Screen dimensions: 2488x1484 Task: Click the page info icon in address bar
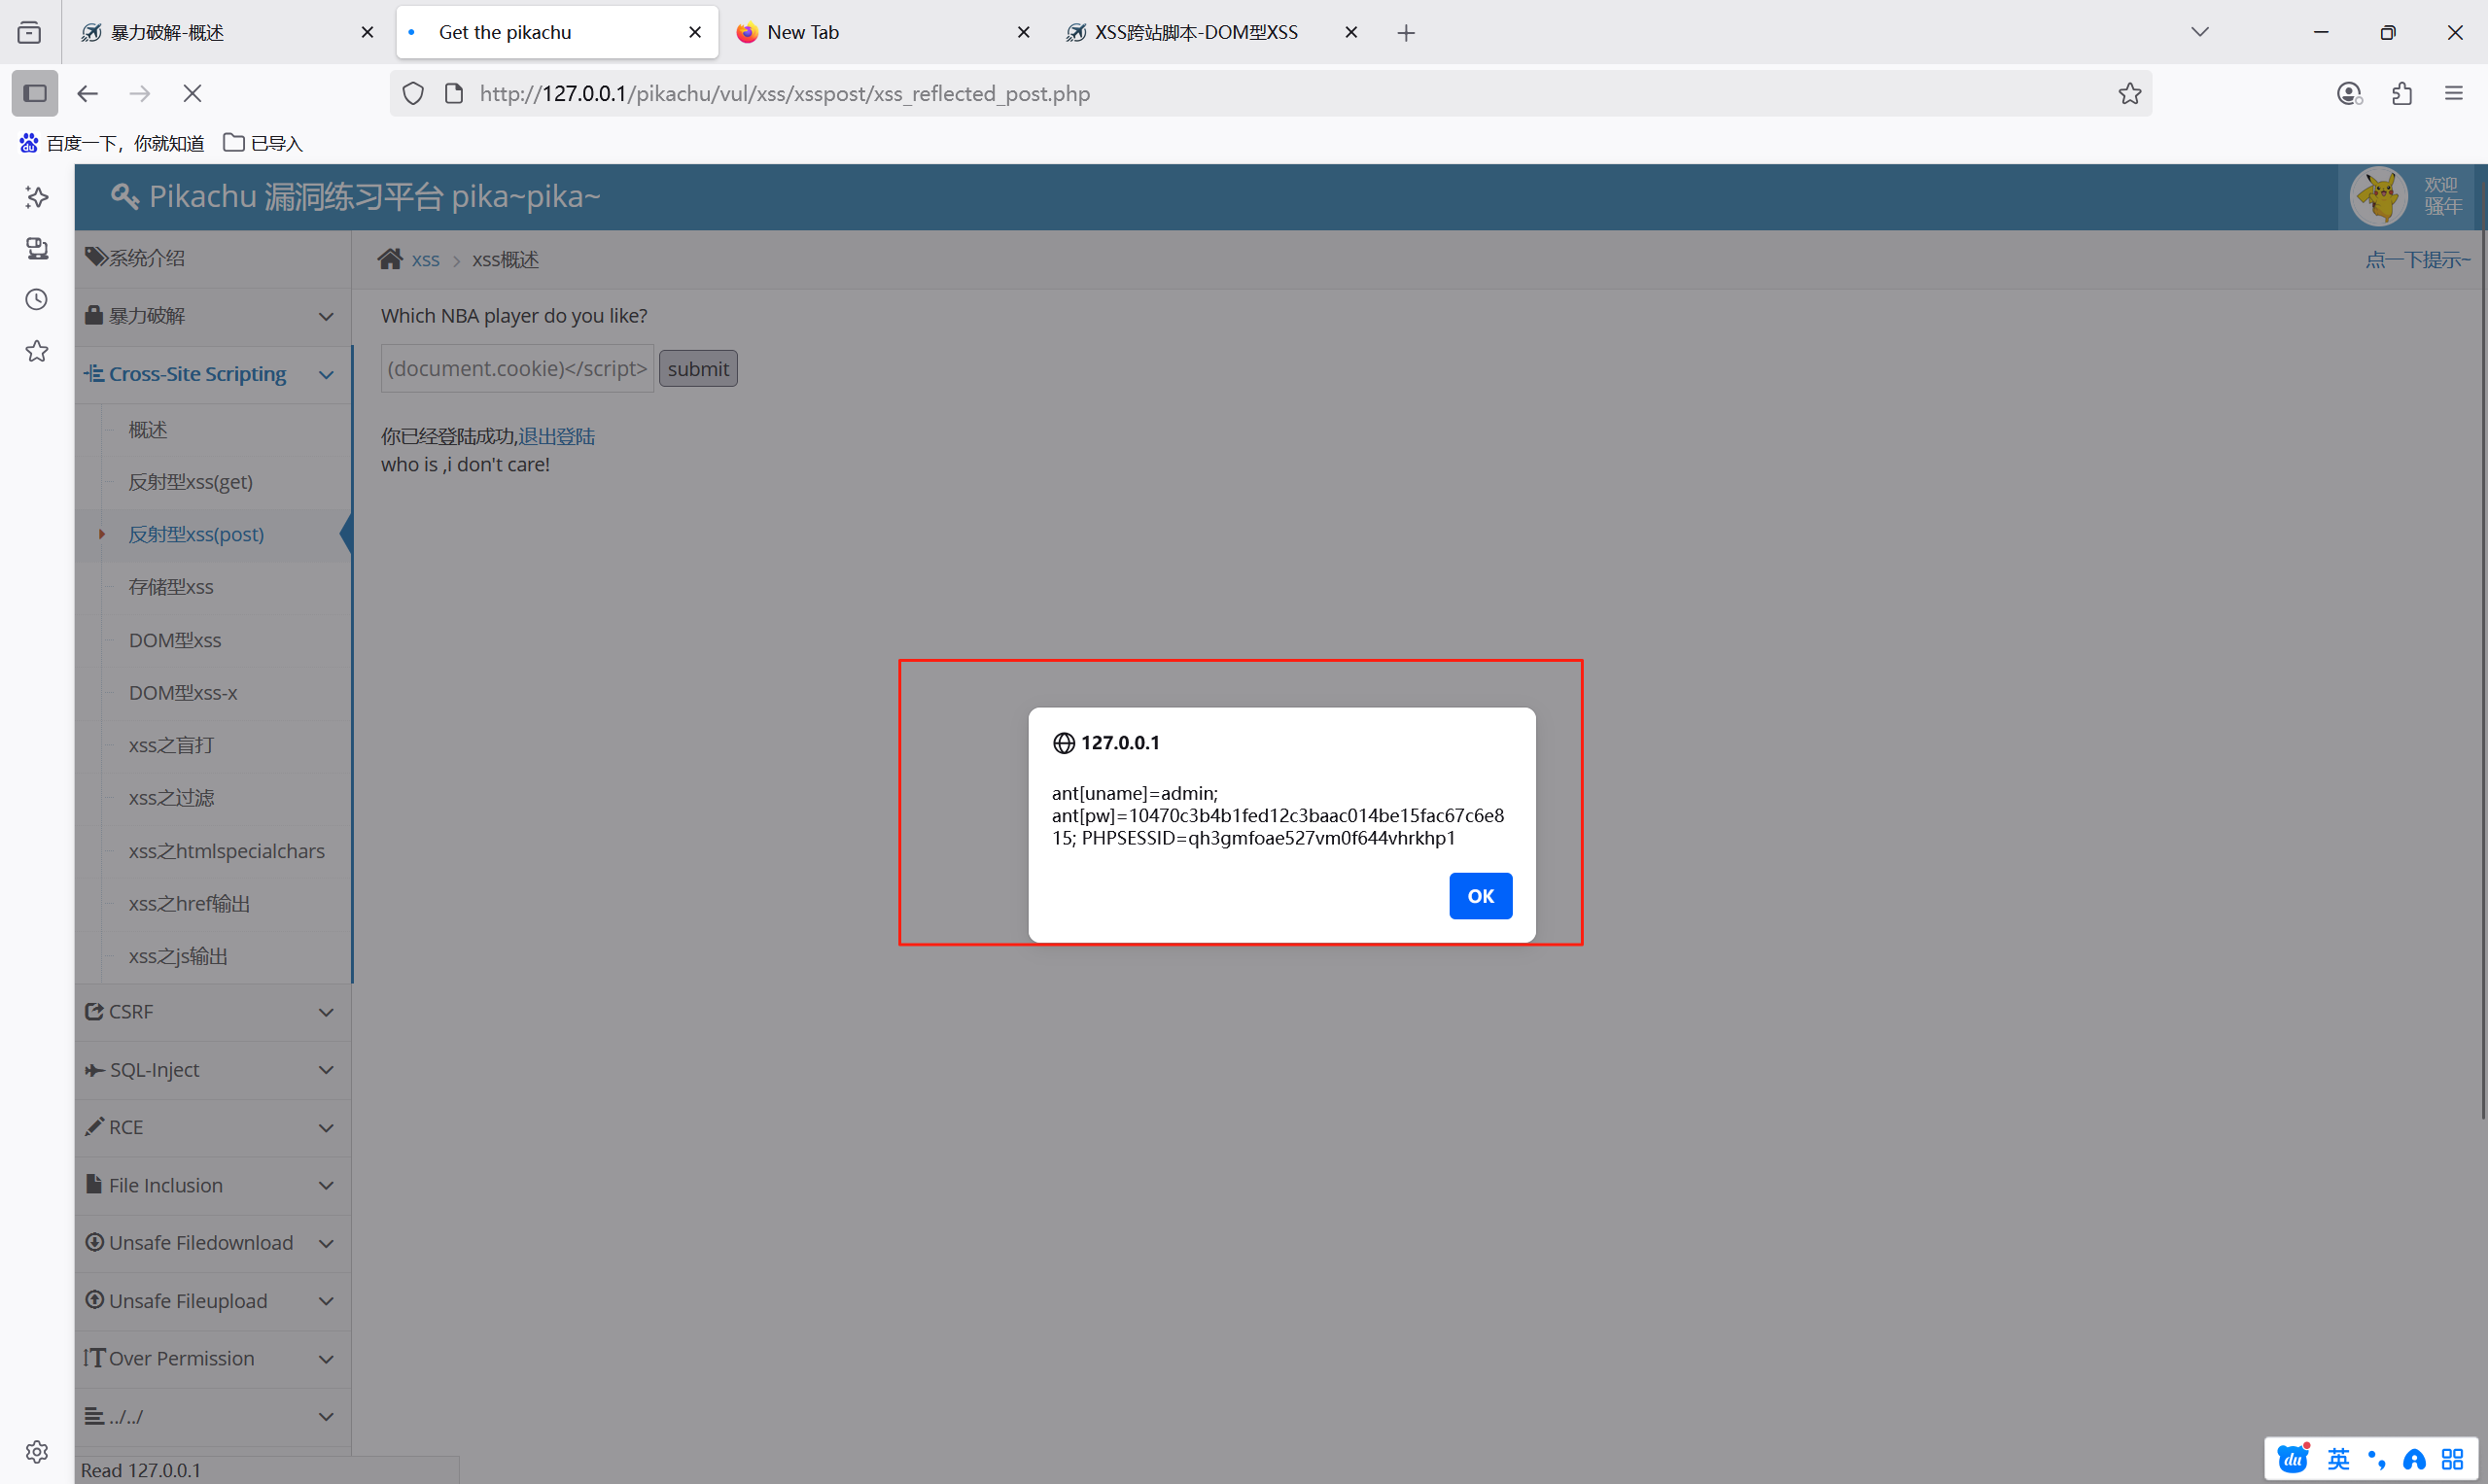point(453,93)
